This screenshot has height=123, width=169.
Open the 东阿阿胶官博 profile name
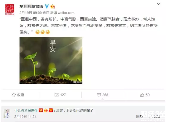(31, 7)
